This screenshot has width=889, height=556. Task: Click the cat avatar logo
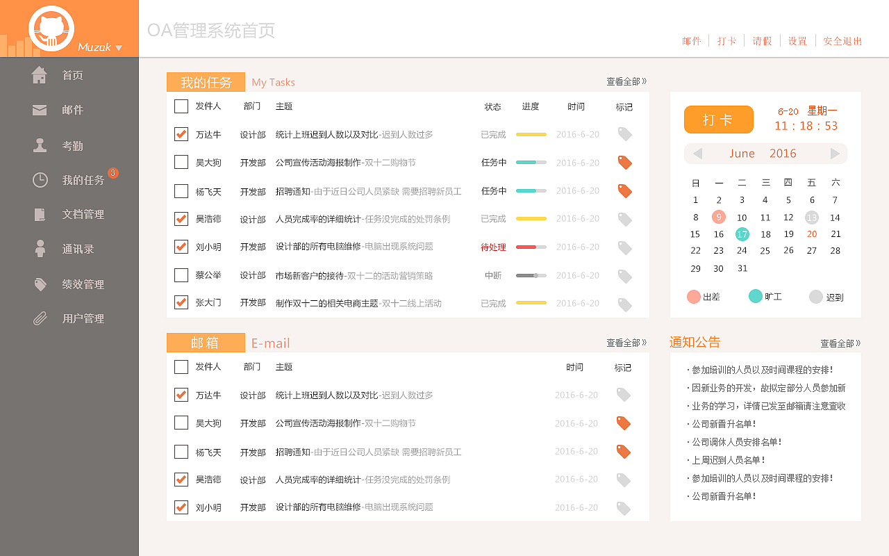pyautogui.click(x=51, y=28)
